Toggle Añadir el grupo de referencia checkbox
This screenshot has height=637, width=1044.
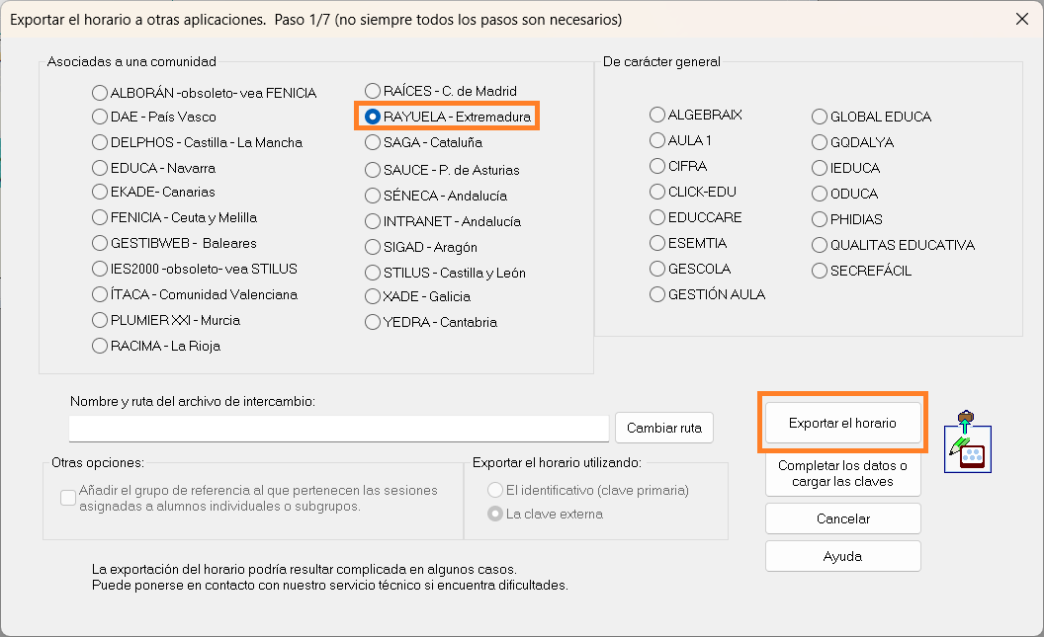pyautogui.click(x=68, y=498)
